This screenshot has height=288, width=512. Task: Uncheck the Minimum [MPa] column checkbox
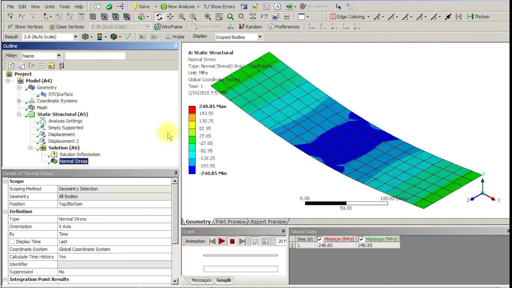click(x=320, y=239)
